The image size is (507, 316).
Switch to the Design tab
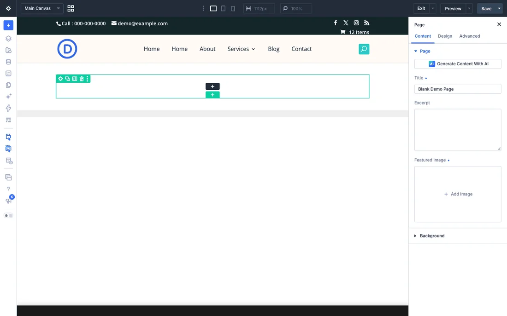(445, 36)
